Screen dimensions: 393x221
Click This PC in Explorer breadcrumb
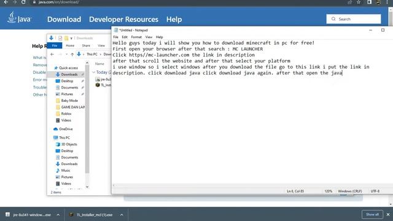[92, 54]
